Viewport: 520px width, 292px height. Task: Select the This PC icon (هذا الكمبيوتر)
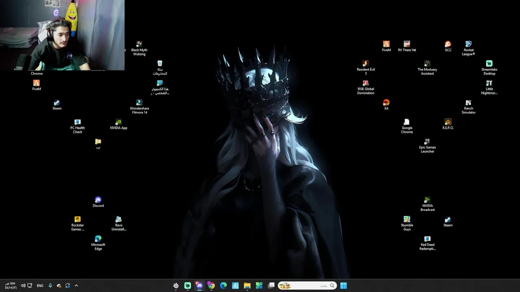pos(160,87)
